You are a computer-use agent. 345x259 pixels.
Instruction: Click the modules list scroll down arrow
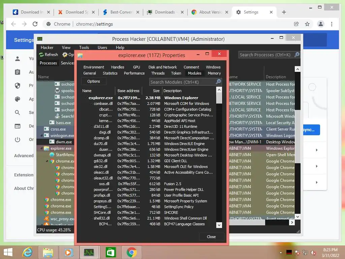(x=219, y=225)
